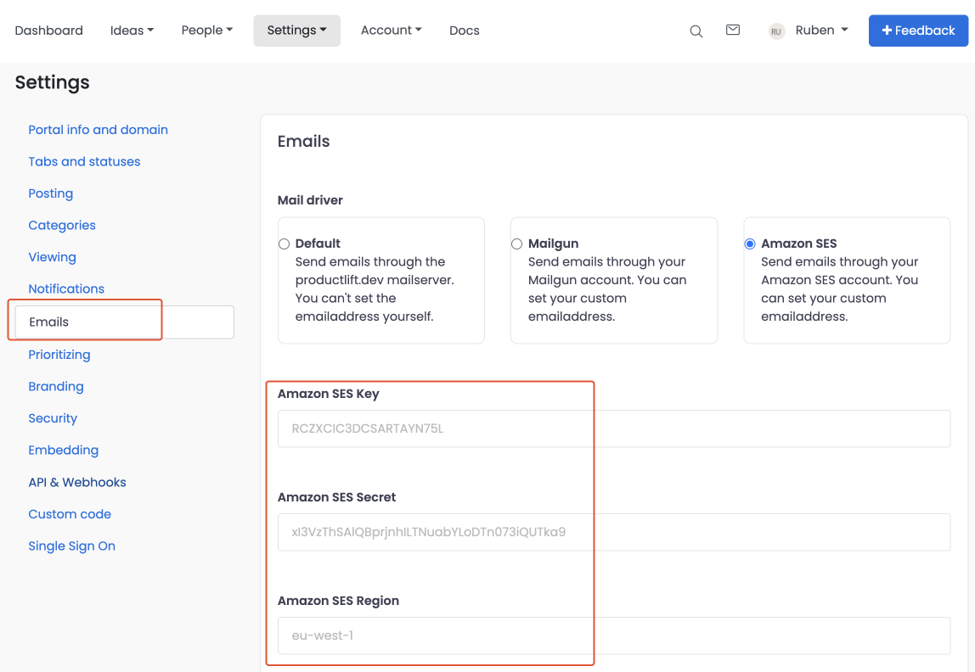Open the Ruben user menu
975x672 pixels.
[x=820, y=31]
